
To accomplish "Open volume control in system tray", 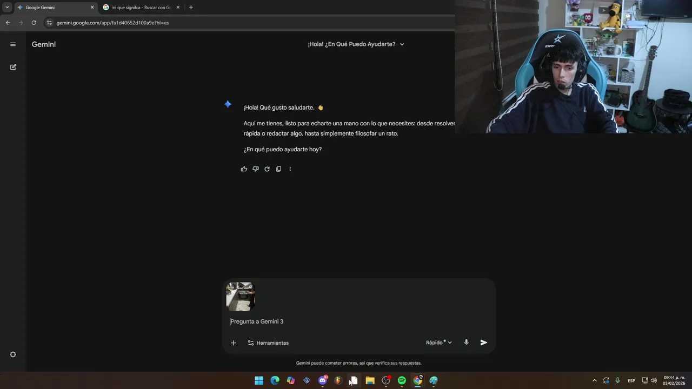I will [654, 380].
